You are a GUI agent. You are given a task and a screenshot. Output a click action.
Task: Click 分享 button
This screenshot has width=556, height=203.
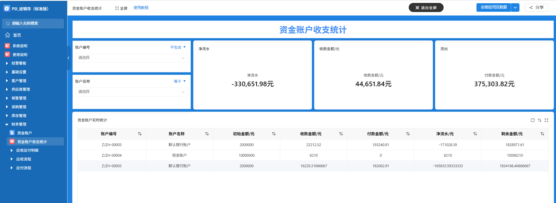537,8
